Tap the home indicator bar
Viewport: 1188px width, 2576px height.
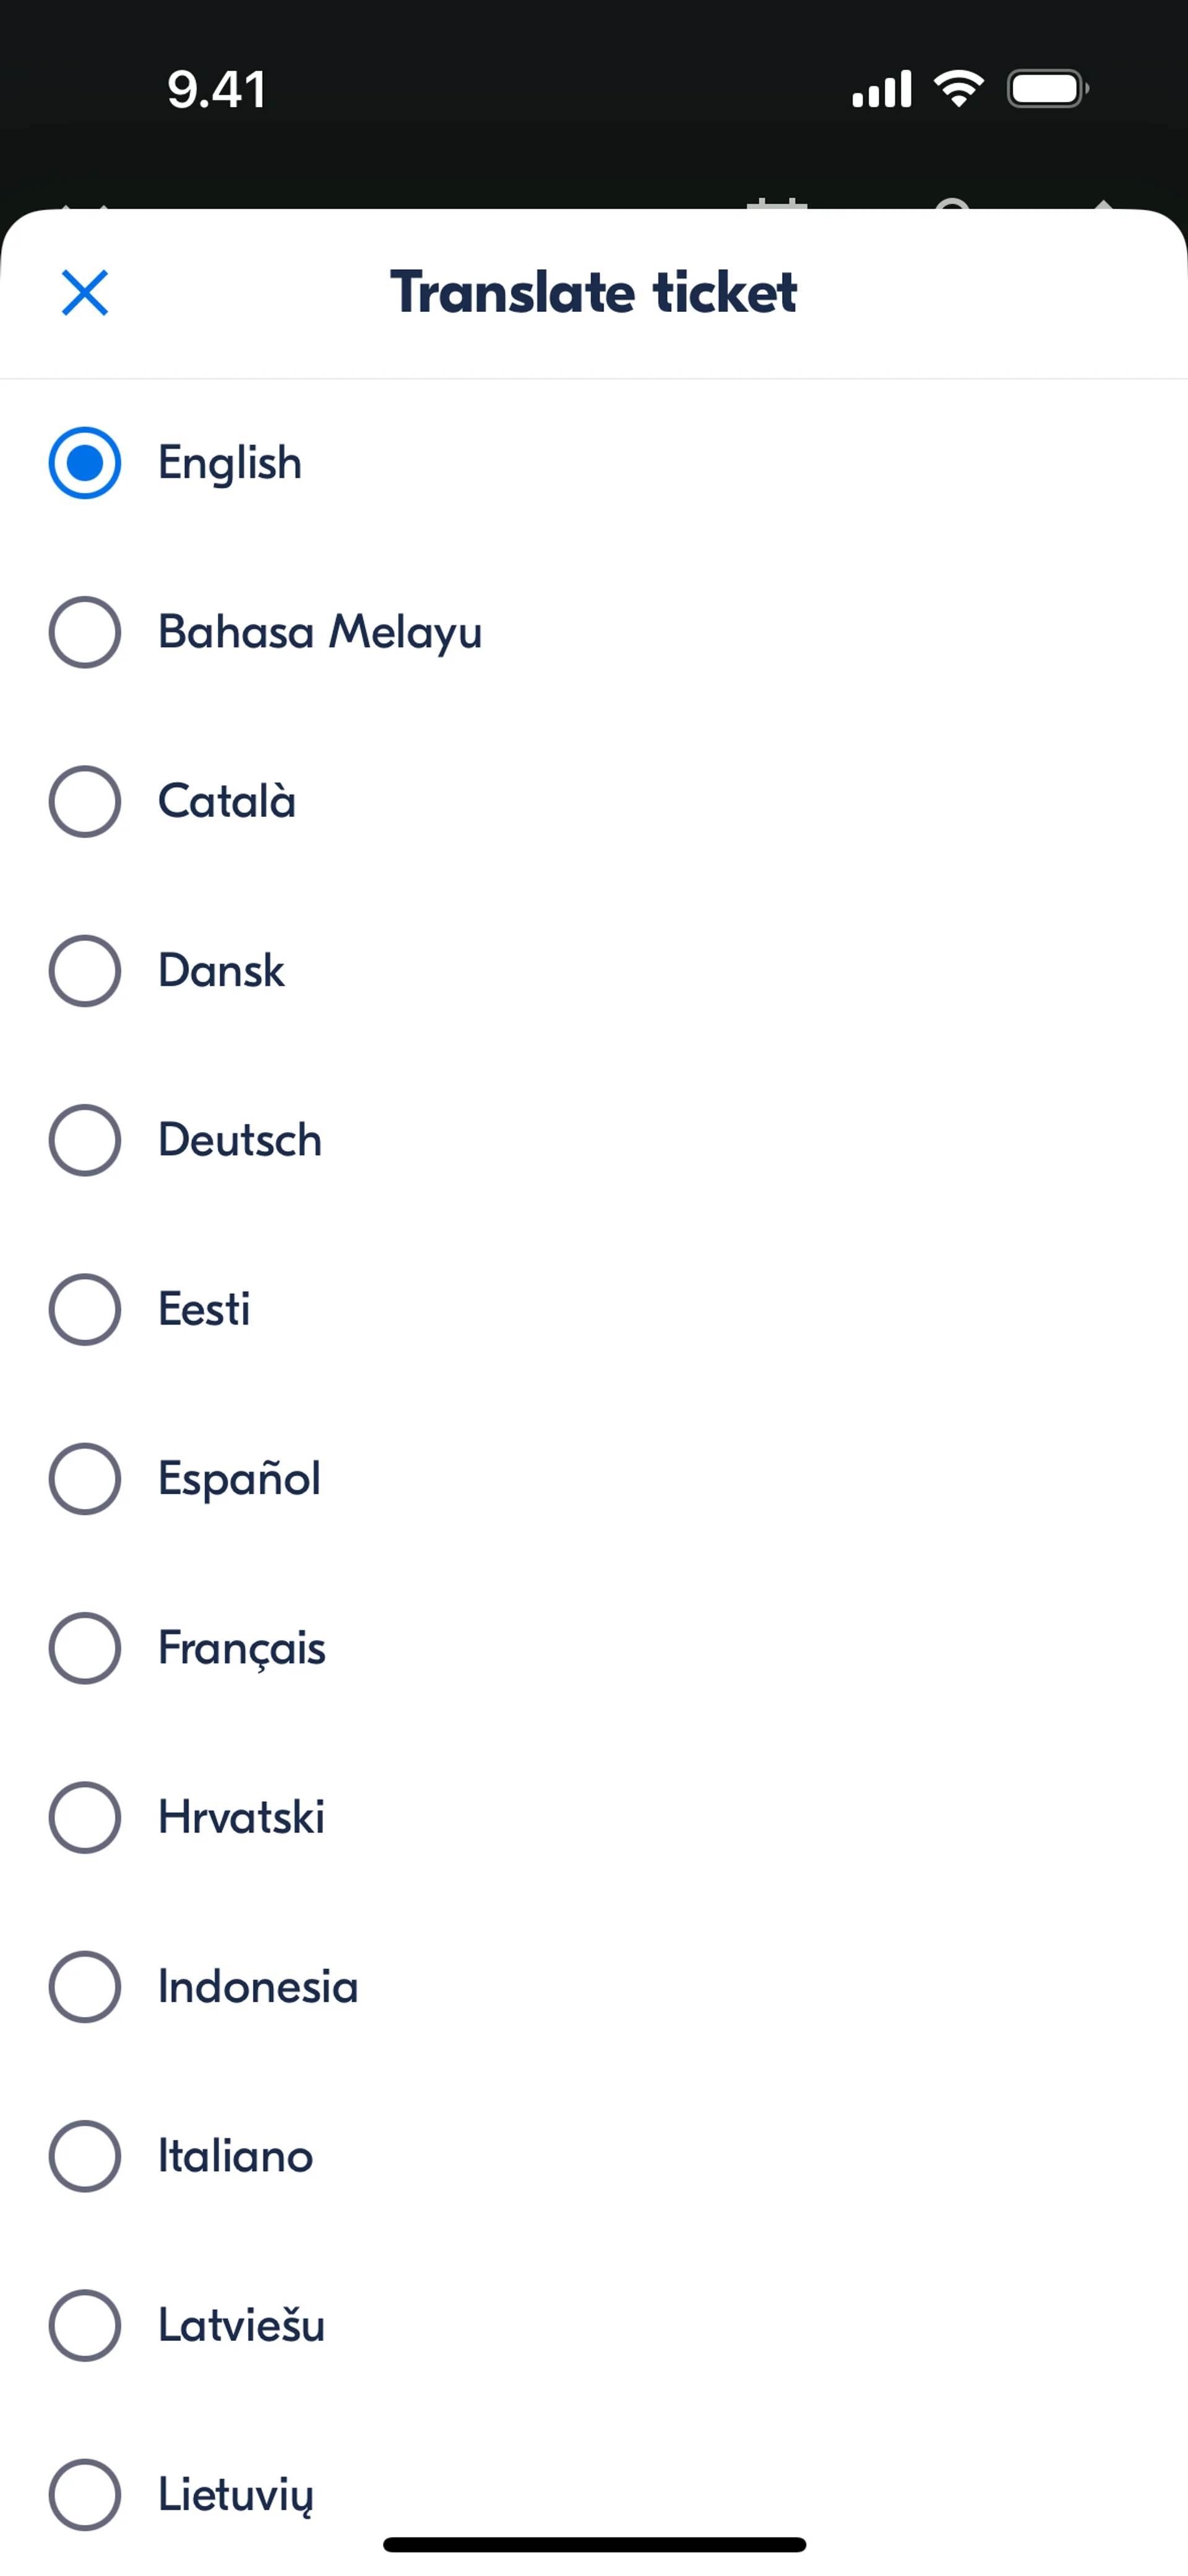coord(594,2544)
